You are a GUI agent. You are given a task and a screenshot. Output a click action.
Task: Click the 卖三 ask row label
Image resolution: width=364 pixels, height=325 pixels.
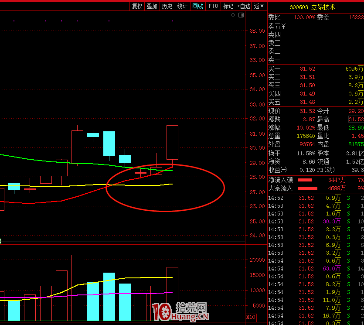(274, 43)
